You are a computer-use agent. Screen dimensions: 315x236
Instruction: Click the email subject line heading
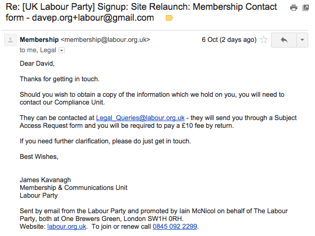(x=141, y=12)
